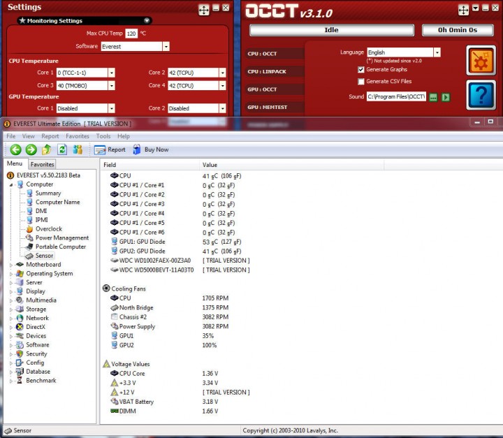
Task: Select the CPU : LINPACK test tab
Action: point(275,71)
